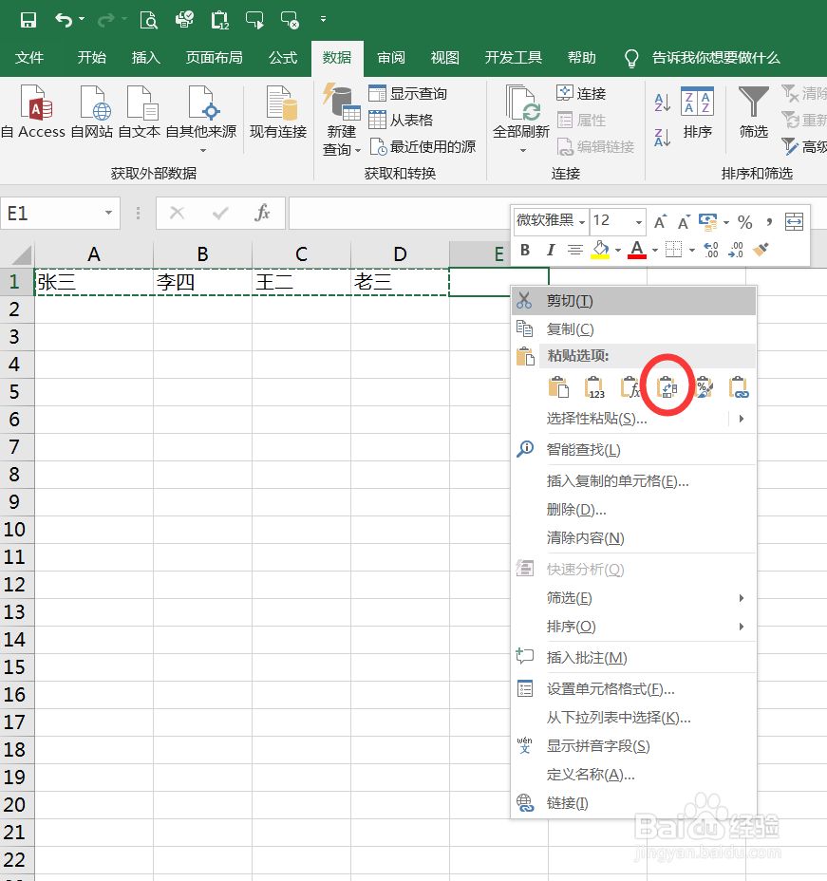
Task: Apply the fill color swatch
Action: 599,249
